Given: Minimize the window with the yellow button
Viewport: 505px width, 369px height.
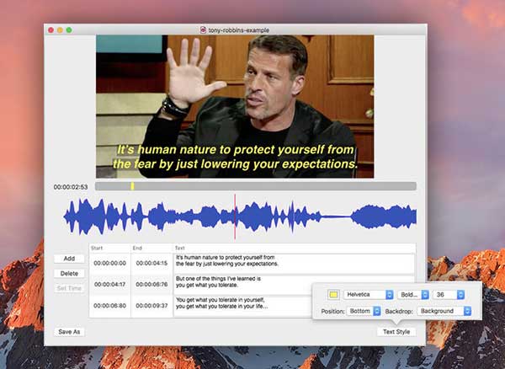Looking at the screenshot, I should (x=60, y=30).
